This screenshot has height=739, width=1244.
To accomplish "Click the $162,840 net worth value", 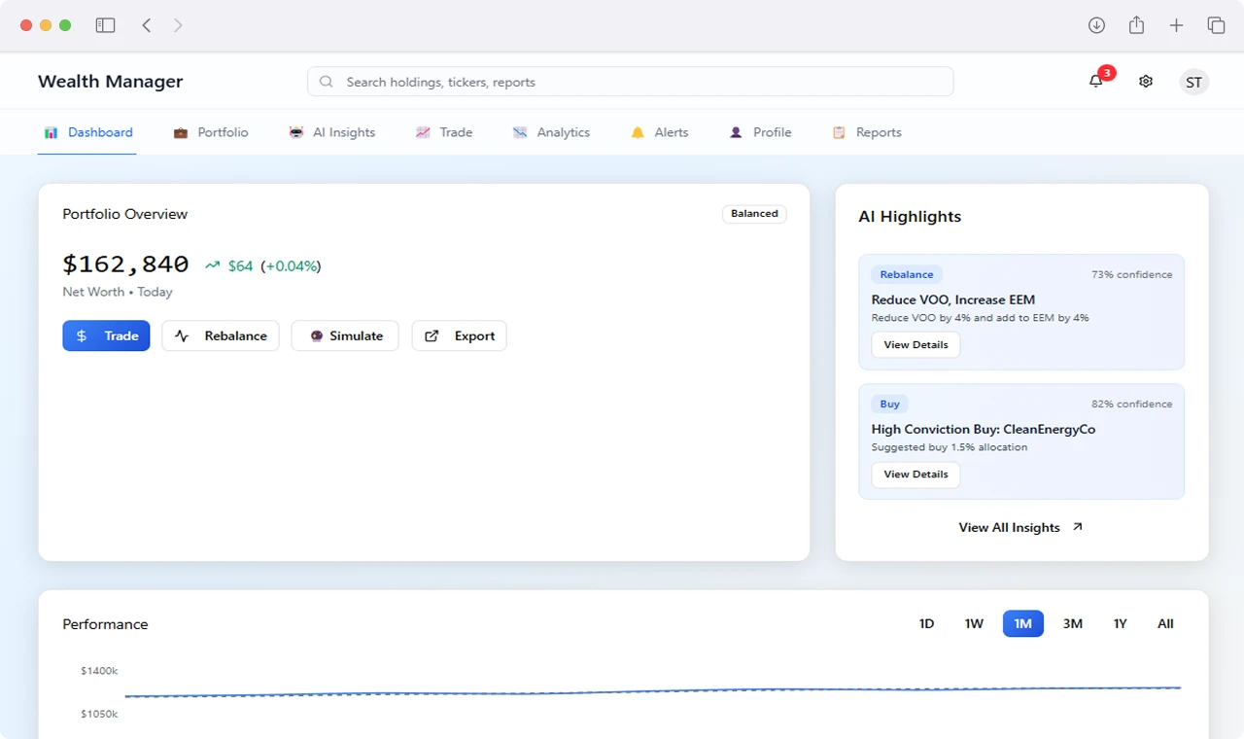I will click(x=125, y=264).
